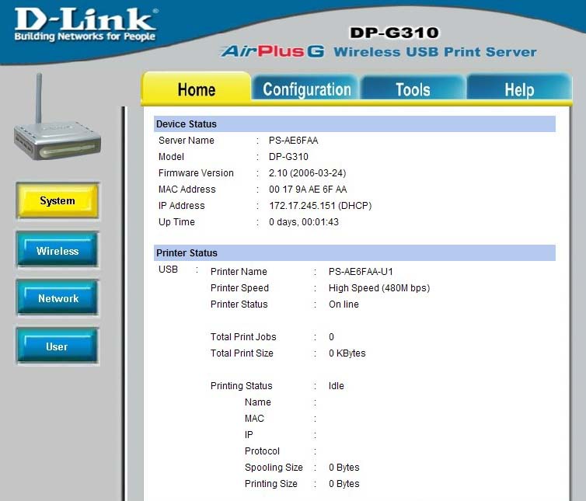
Task: Click the Total Print Size label
Action: [242, 353]
